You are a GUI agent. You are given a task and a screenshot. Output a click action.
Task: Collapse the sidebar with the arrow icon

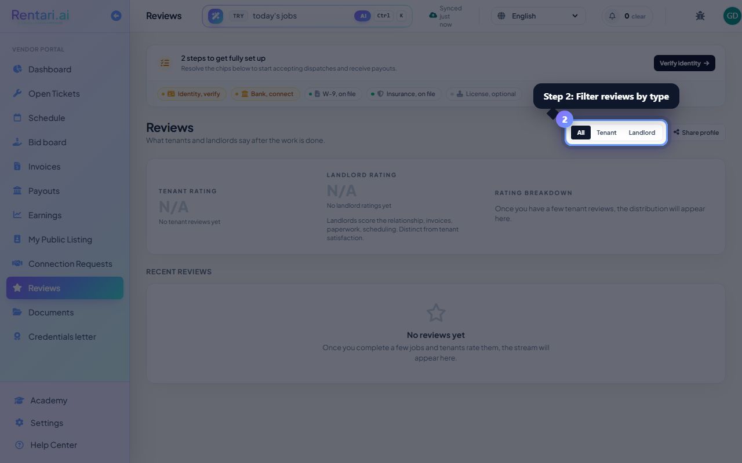point(116,16)
